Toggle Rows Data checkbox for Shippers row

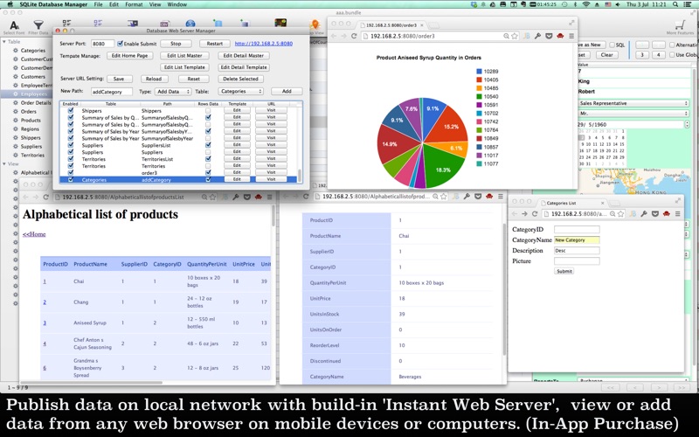(208, 111)
